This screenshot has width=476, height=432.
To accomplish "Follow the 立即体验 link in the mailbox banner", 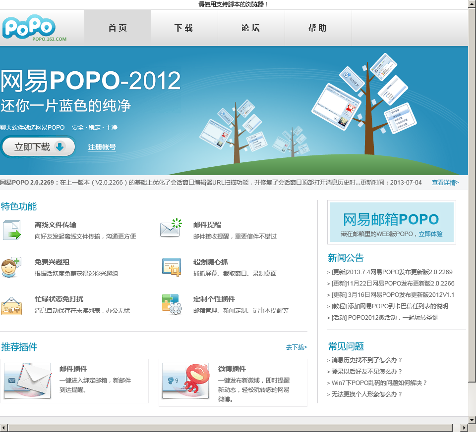I will click(430, 234).
